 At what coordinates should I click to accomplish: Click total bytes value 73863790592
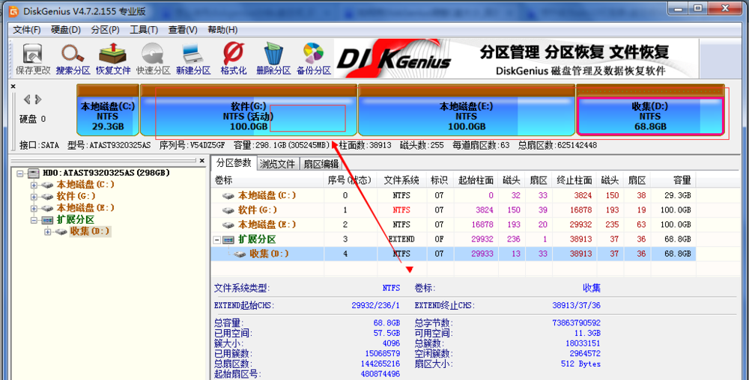tap(576, 323)
